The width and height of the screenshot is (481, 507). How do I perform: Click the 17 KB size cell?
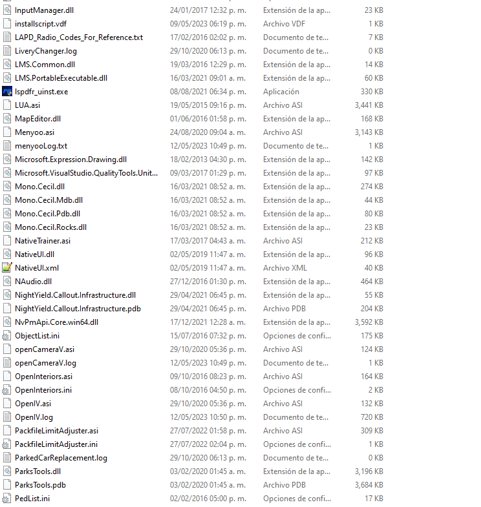[x=374, y=499]
